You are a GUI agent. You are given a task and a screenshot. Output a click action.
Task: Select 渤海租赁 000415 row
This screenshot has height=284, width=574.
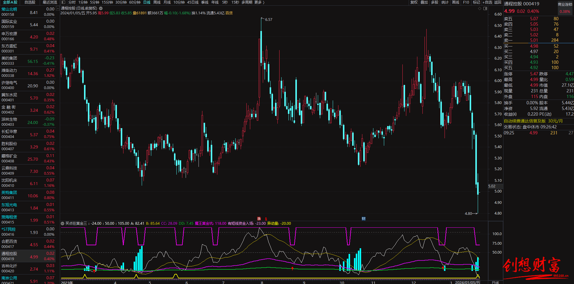28,220
